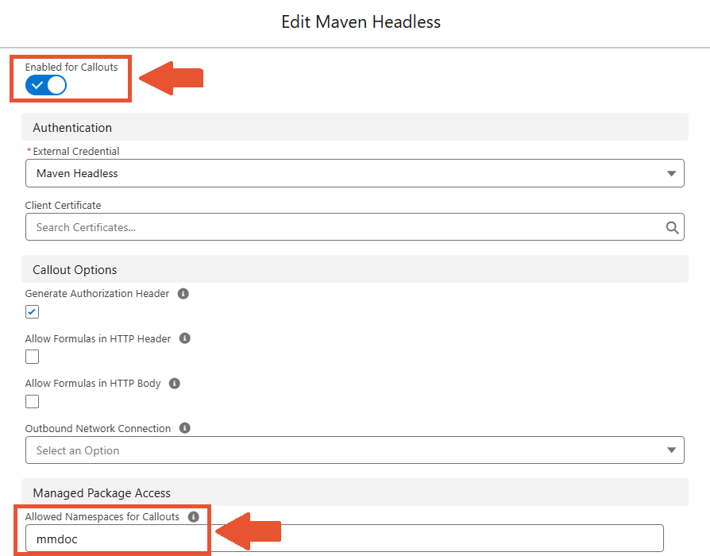Click the Allowed Namespaces for Callouts field
The image size is (710, 556).
tap(344, 539)
